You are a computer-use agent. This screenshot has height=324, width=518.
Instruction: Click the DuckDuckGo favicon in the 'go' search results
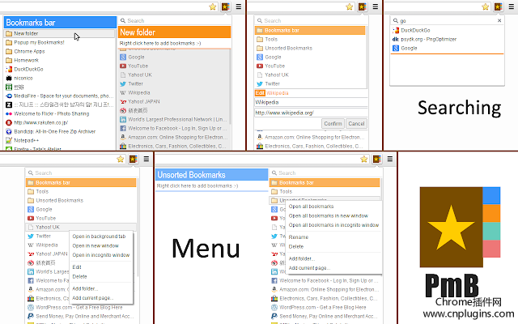click(x=396, y=30)
